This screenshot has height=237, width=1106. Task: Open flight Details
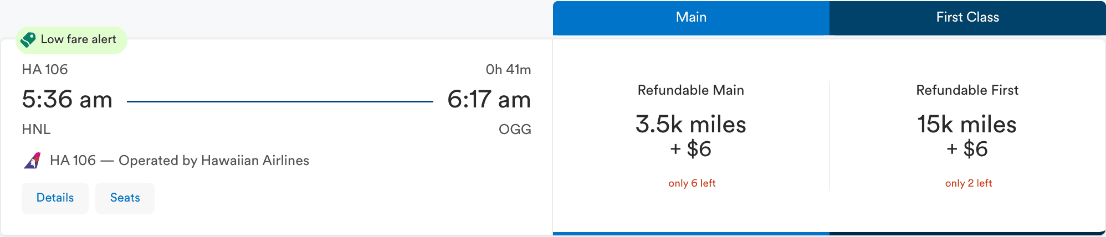click(55, 198)
